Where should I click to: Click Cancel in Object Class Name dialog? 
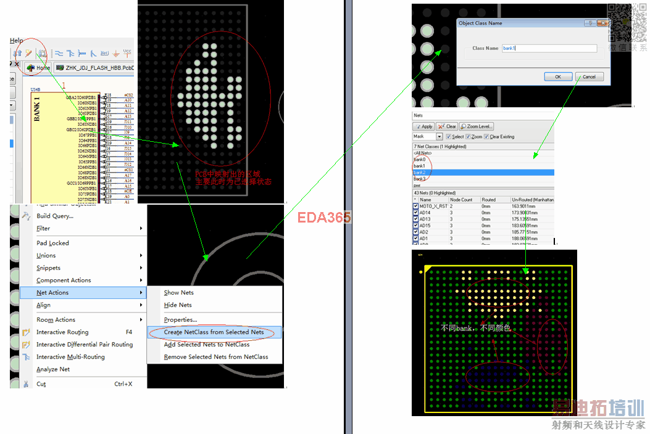pos(589,76)
